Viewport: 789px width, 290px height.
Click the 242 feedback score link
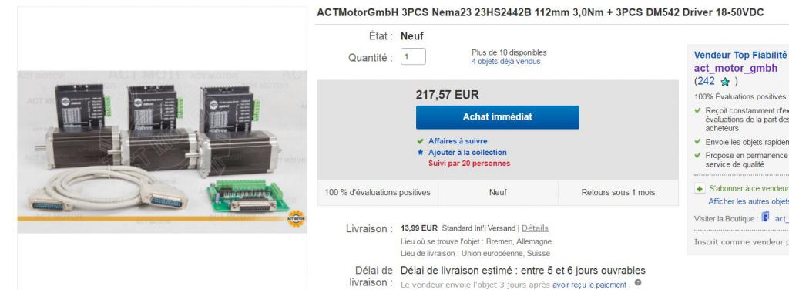(706, 81)
